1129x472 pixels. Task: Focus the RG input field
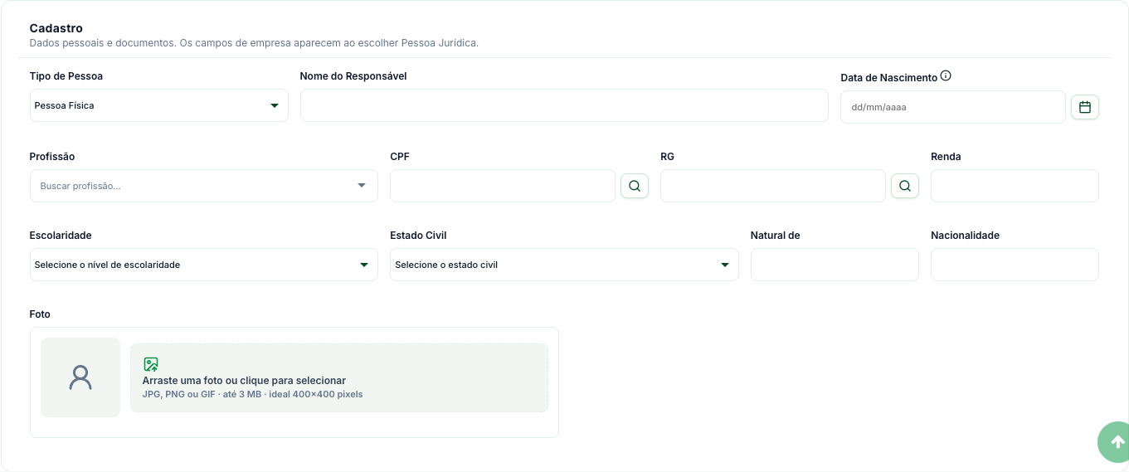pos(773,186)
